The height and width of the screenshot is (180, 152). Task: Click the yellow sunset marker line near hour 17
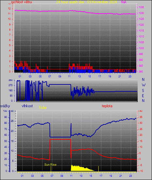point(99,169)
